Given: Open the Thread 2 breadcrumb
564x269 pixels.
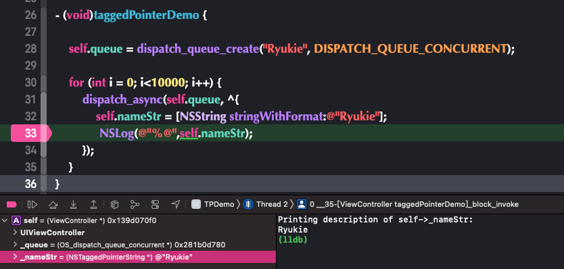Looking at the screenshot, I should tap(266, 205).
